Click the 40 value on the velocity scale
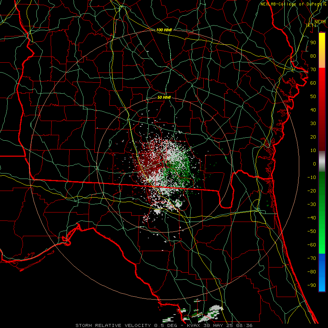Image resolution: width=328 pixels, height=328 pixels. 313,110
